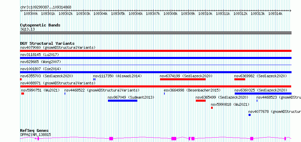Open the nsv1117350 (Alsmadi2014) label

pos(117,76)
